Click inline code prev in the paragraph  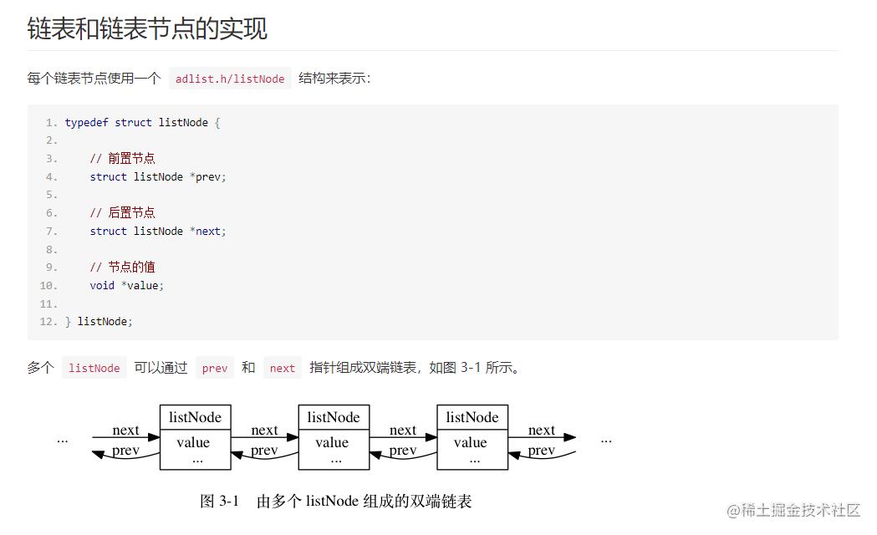(215, 368)
